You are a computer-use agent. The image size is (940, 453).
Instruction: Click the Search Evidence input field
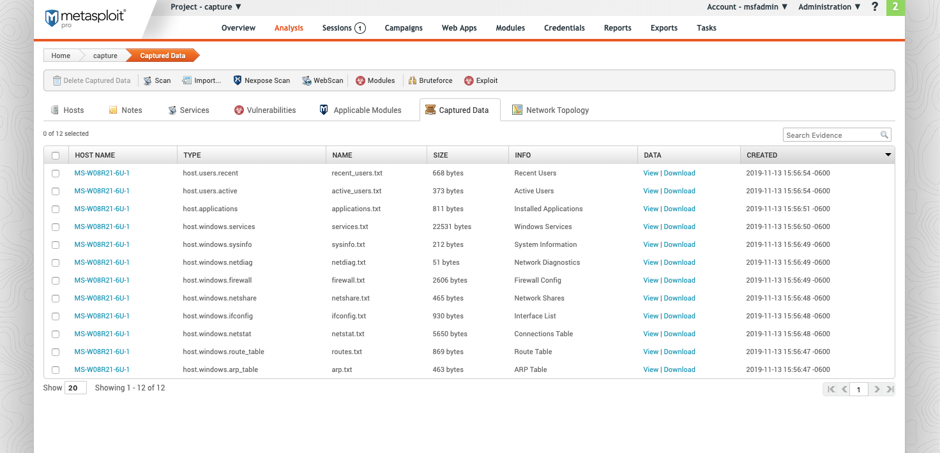click(831, 135)
